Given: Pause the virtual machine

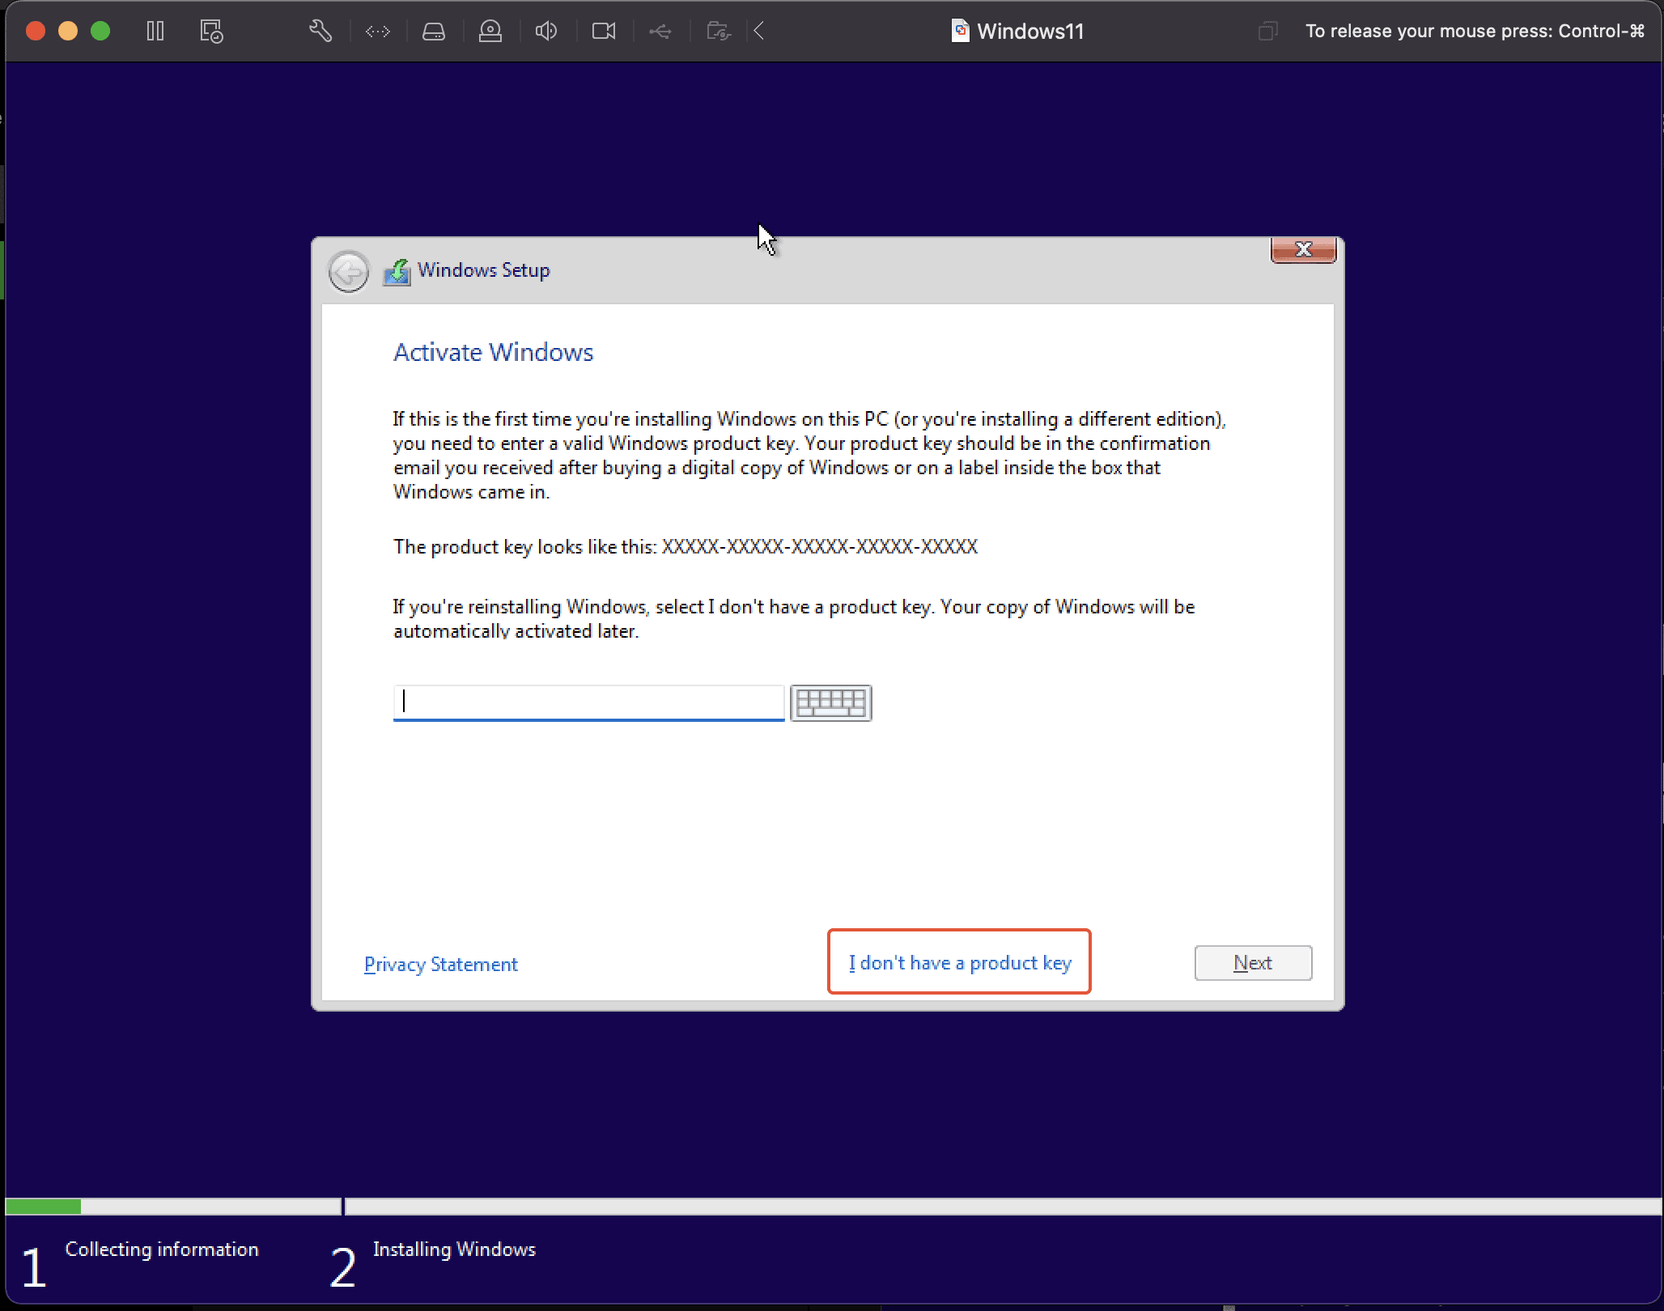Looking at the screenshot, I should pyautogui.click(x=155, y=32).
